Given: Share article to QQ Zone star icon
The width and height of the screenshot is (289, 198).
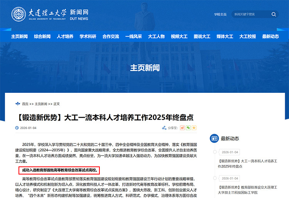Looking at the screenshot, I should coord(194,128).
